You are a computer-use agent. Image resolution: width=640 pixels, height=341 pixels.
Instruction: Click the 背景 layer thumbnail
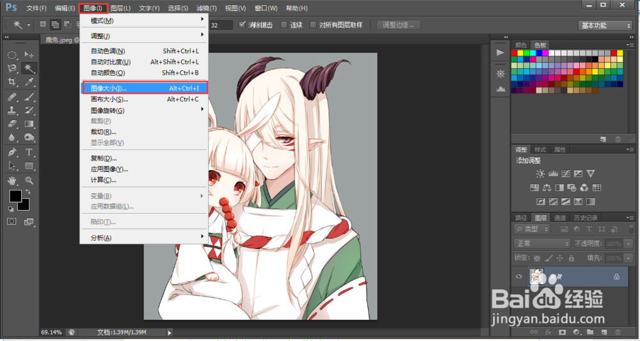[x=536, y=277]
